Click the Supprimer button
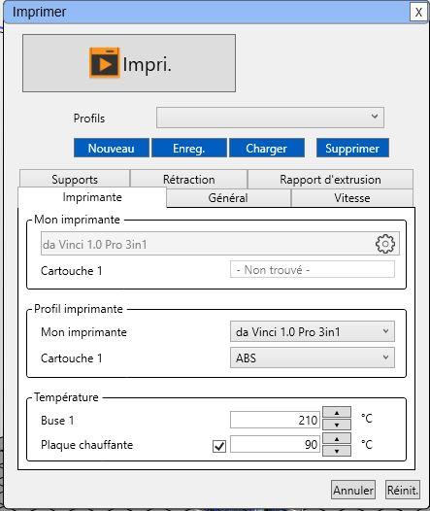The width and height of the screenshot is (430, 511). tap(352, 148)
